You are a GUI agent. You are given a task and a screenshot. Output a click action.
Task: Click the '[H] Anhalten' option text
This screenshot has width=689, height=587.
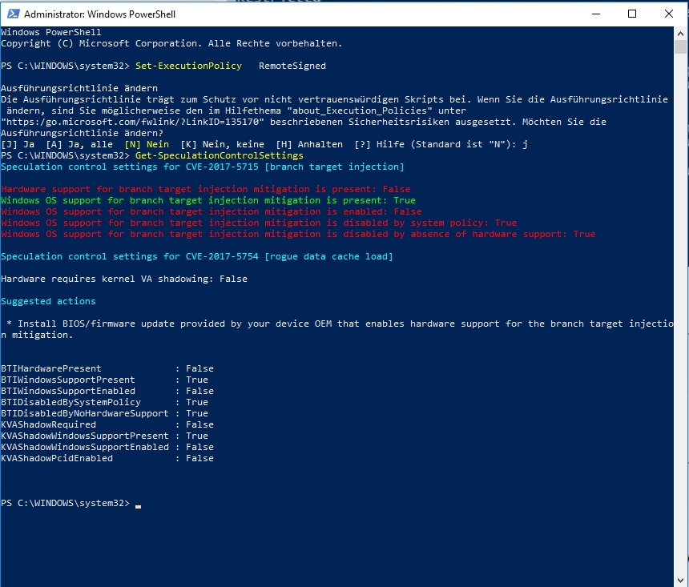point(309,145)
